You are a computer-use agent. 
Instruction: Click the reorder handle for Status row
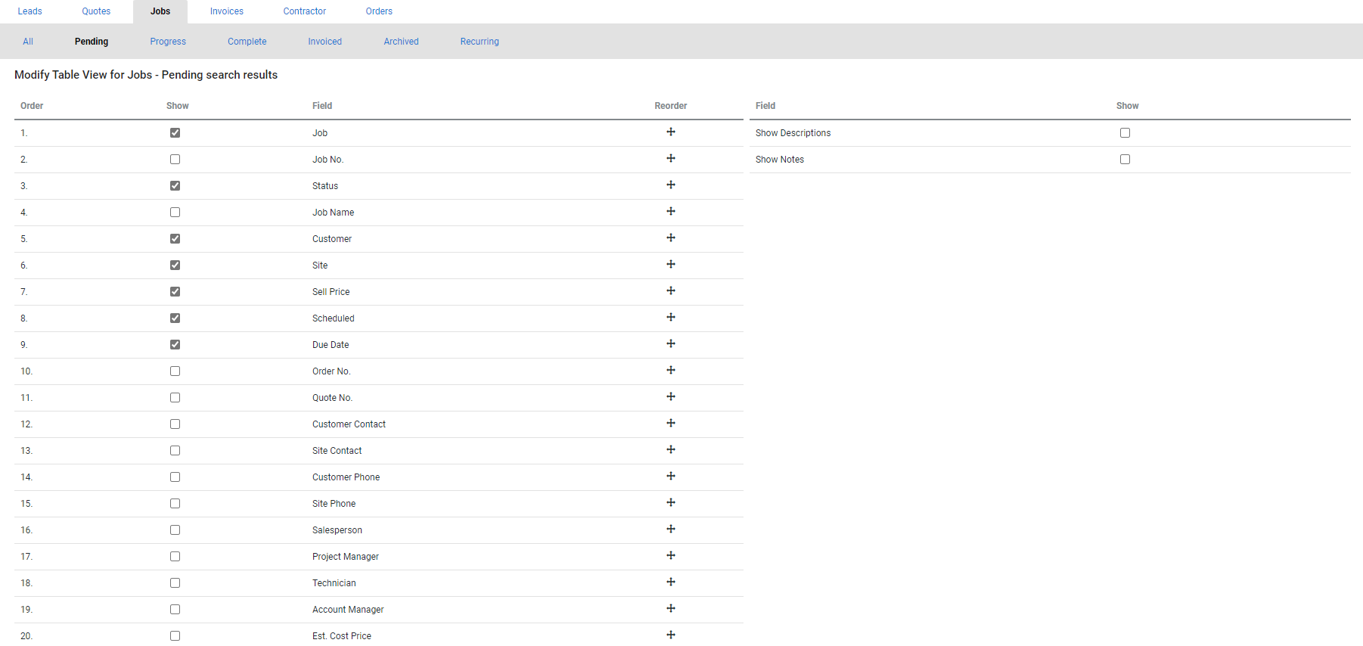pyautogui.click(x=671, y=185)
